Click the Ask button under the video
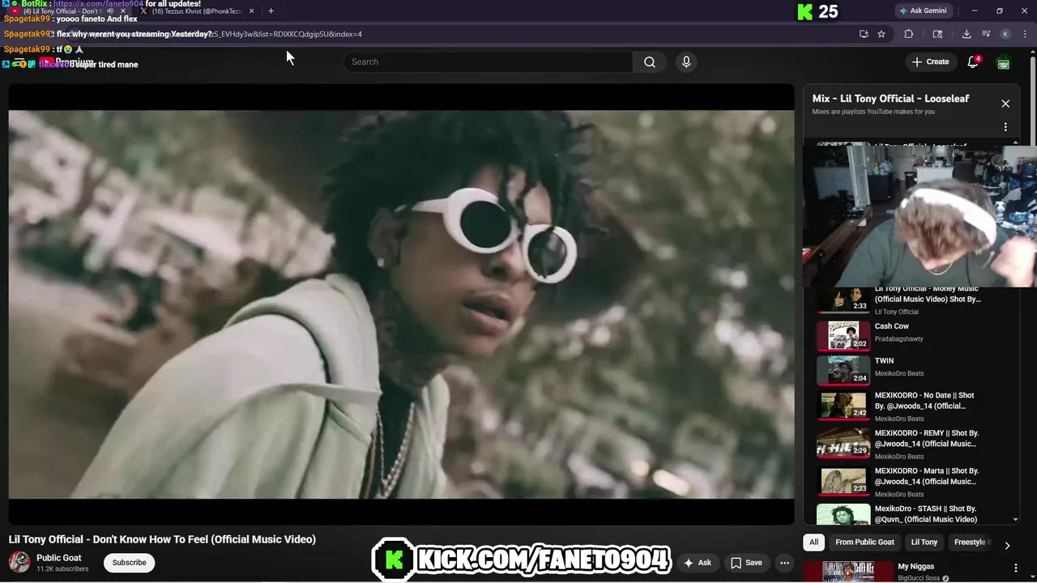The height and width of the screenshot is (583, 1037). (698, 563)
